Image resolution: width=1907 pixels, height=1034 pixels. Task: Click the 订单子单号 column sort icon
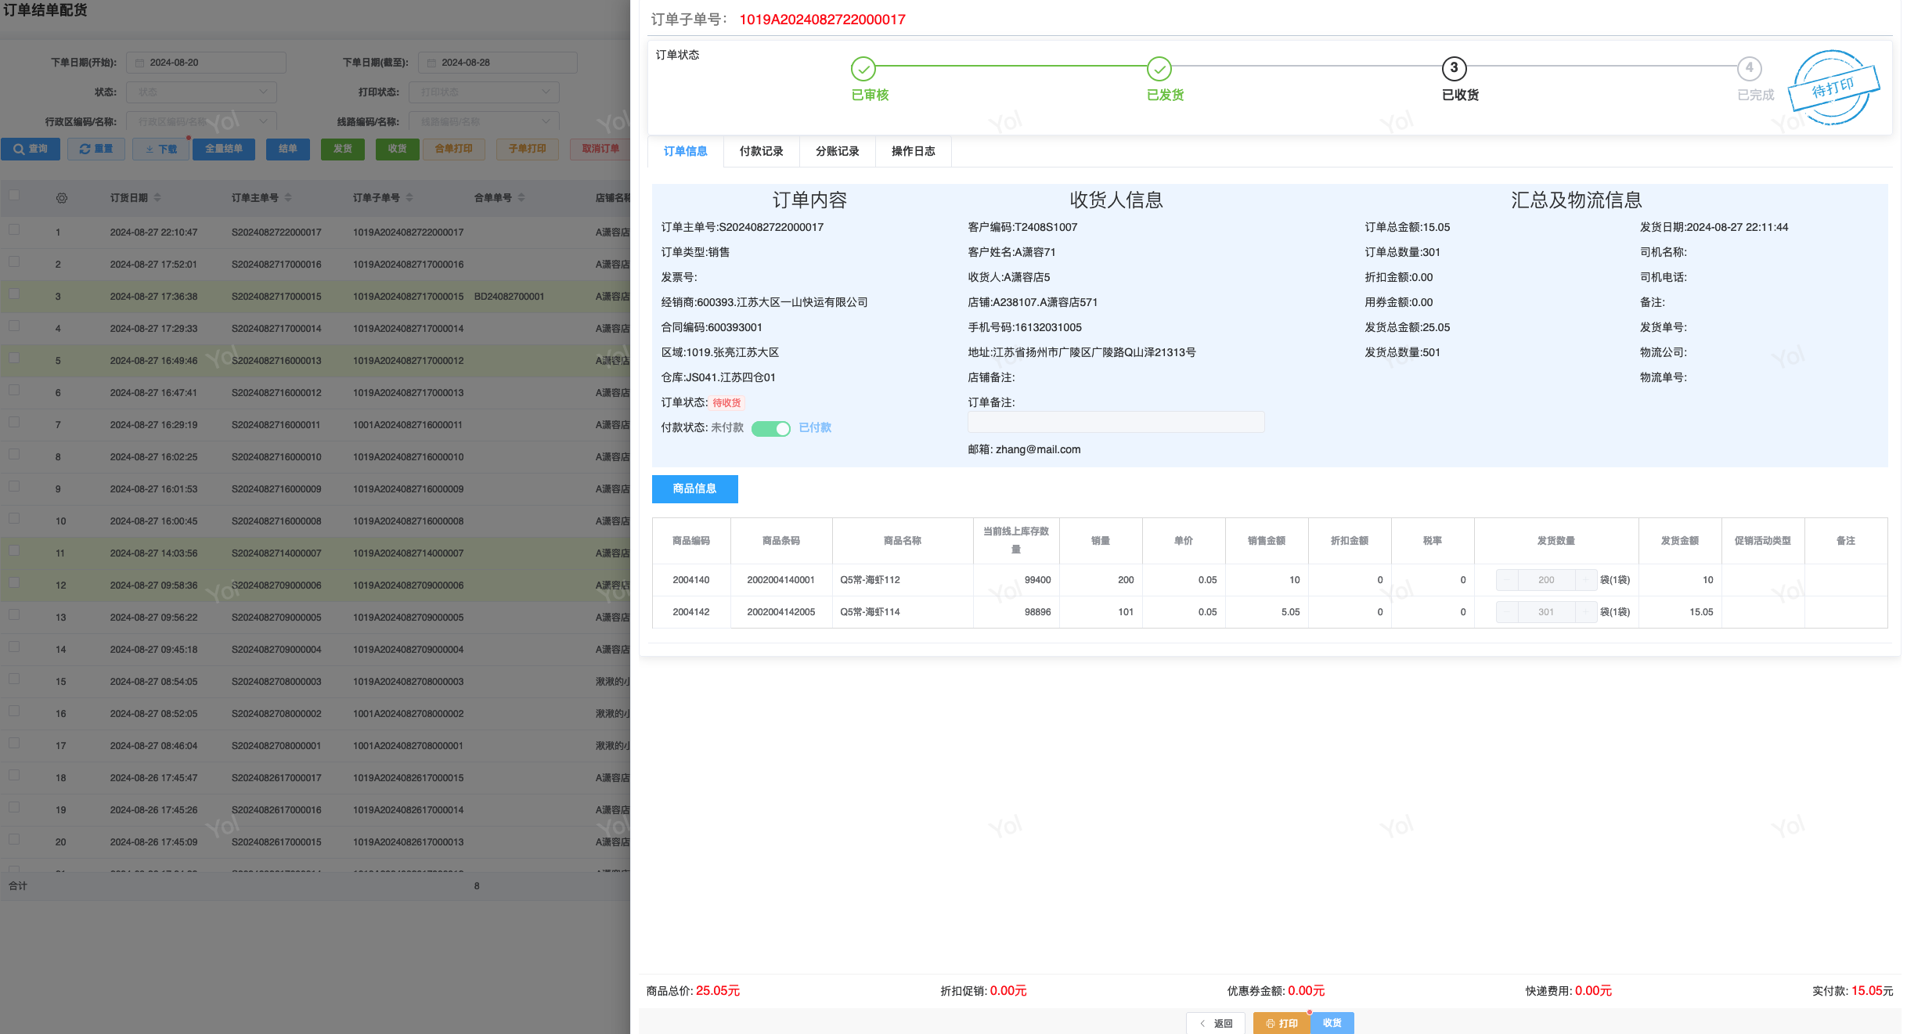click(409, 198)
